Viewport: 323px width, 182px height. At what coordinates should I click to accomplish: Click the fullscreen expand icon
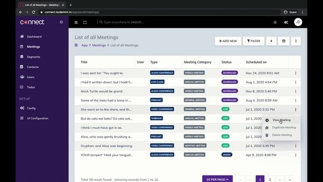[x=85, y=22]
